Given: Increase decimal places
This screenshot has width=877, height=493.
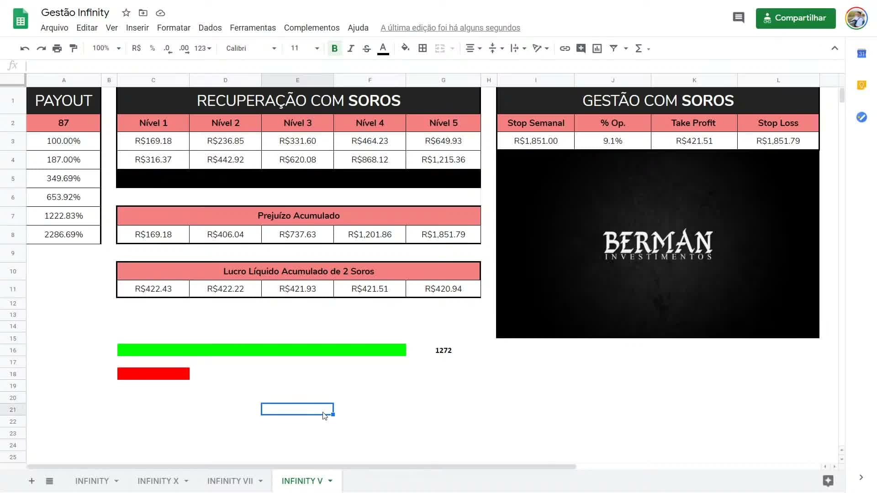Looking at the screenshot, I should pyautogui.click(x=184, y=48).
